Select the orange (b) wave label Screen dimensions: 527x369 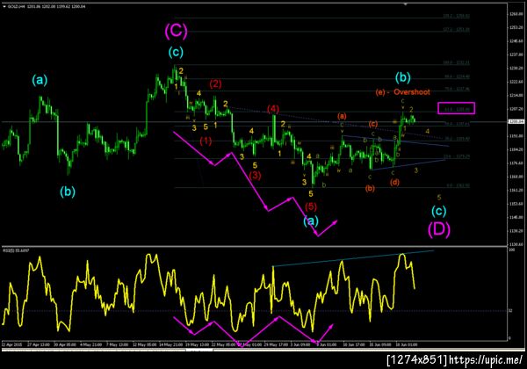coord(370,188)
